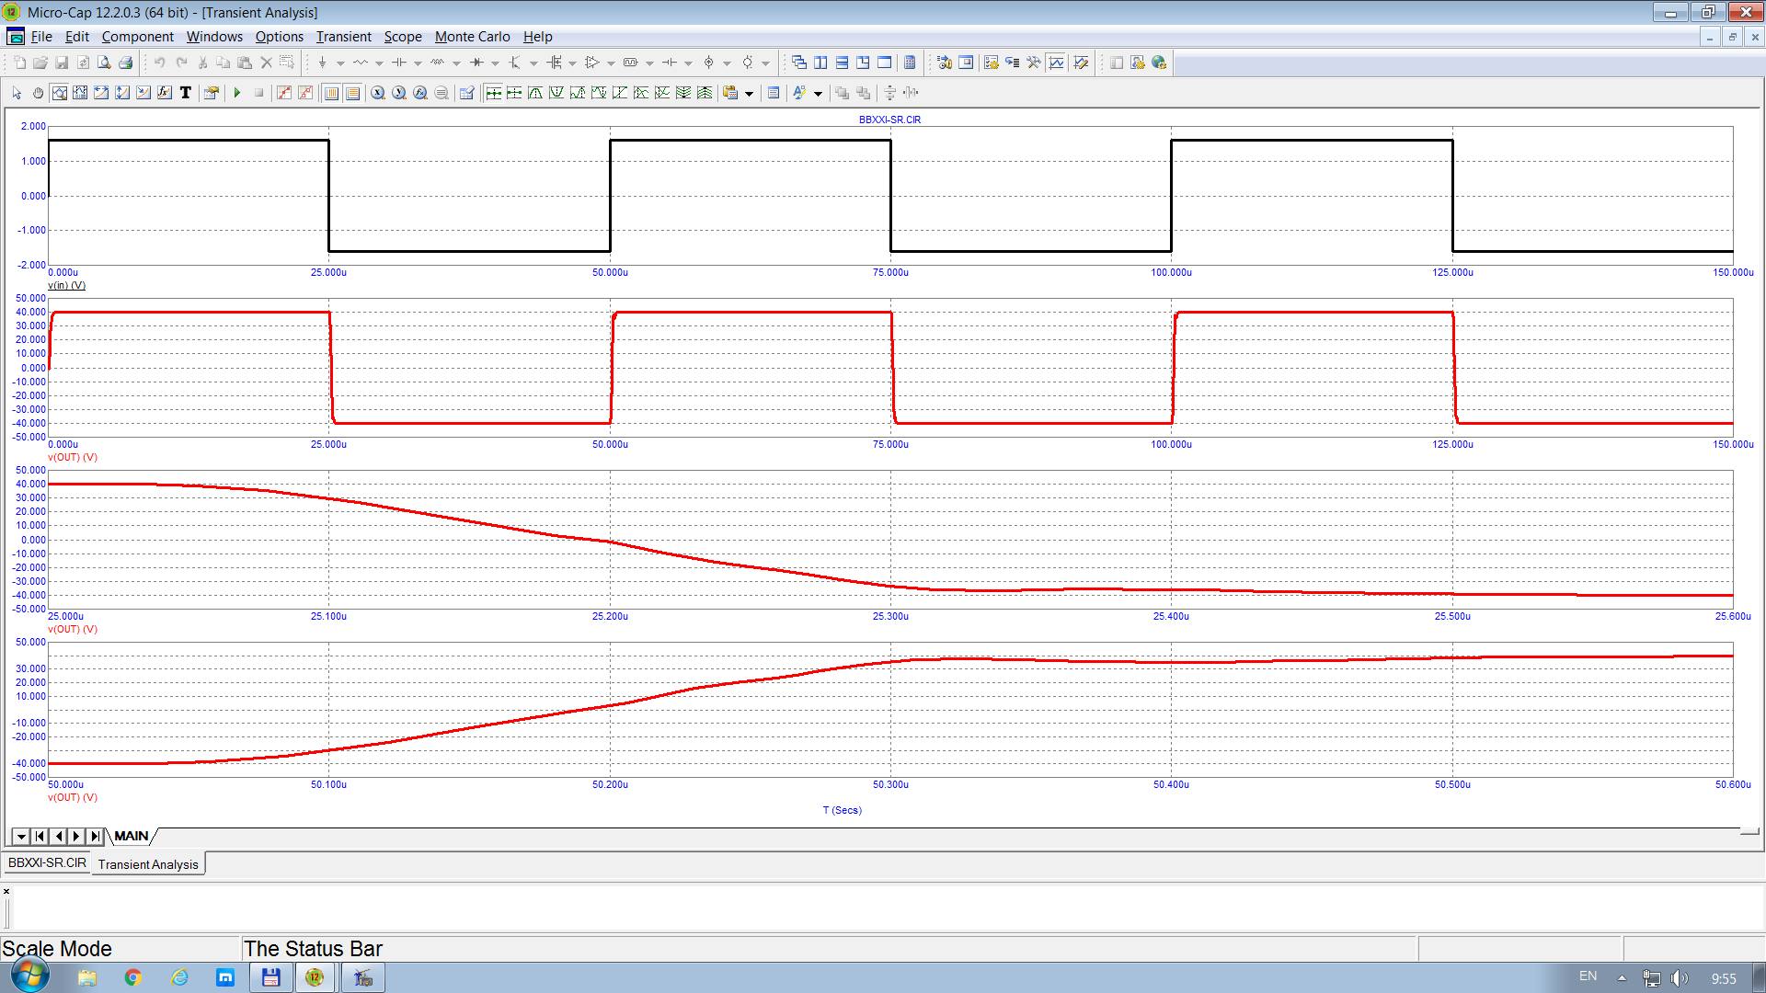Open Chrome from the Windows taskbar

tap(132, 977)
